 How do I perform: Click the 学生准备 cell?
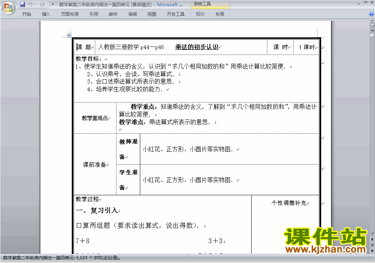click(129, 180)
